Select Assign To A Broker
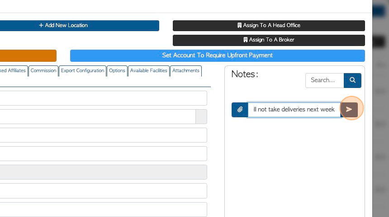Viewport: 389px width, 217px height. (269, 40)
